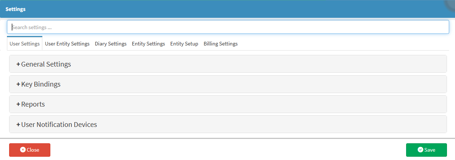This screenshot has width=455, height=160.
Task: Click the plus icon beside User Notification Devices
Action: coord(18,125)
